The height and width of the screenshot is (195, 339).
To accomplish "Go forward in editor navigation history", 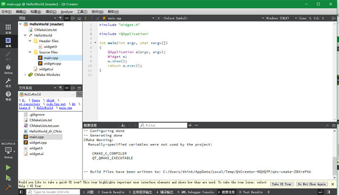I will 92,19.
